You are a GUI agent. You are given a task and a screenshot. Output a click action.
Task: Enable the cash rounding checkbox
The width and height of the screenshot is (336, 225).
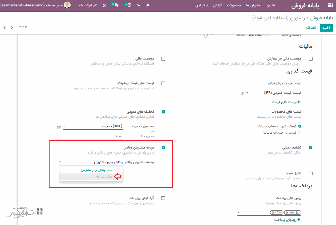pos(163,198)
